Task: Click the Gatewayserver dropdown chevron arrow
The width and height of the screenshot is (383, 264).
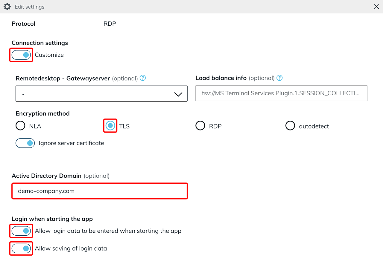Action: pyautogui.click(x=178, y=94)
